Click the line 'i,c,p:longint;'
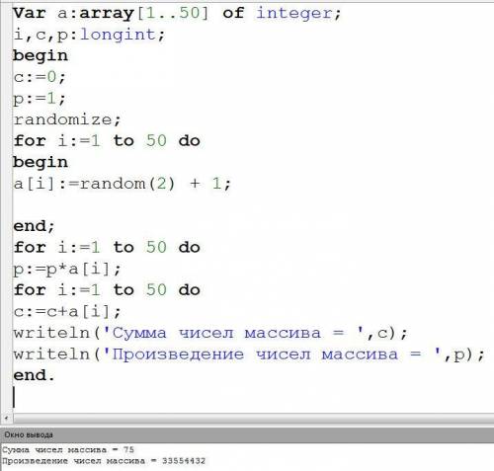 click(x=89, y=35)
